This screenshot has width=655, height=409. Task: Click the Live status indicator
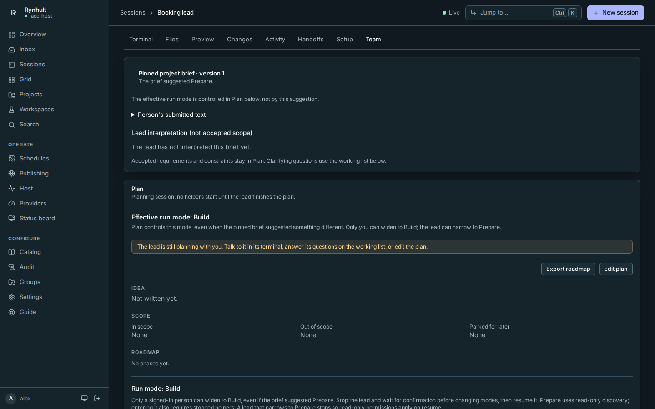(x=451, y=13)
